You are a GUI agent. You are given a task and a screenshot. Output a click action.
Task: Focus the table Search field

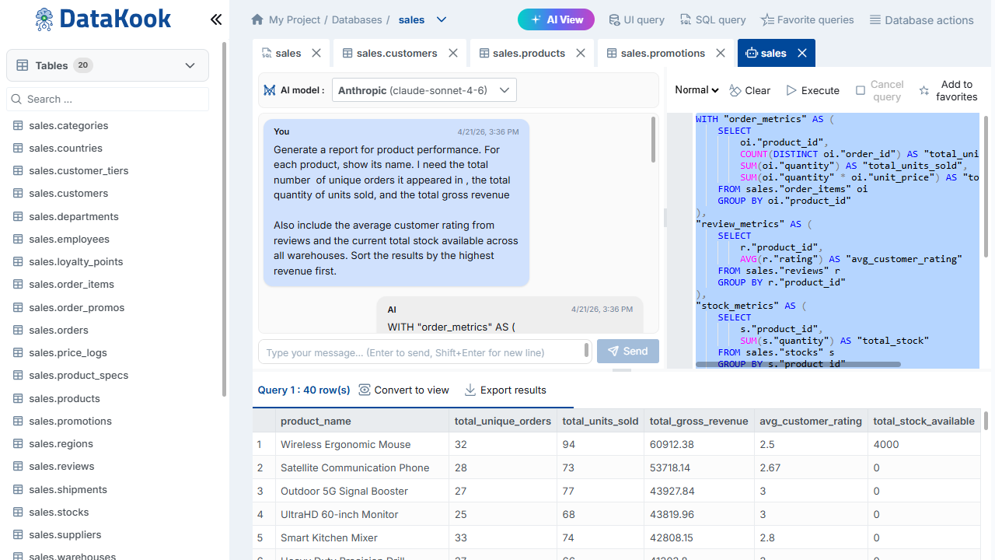click(107, 99)
